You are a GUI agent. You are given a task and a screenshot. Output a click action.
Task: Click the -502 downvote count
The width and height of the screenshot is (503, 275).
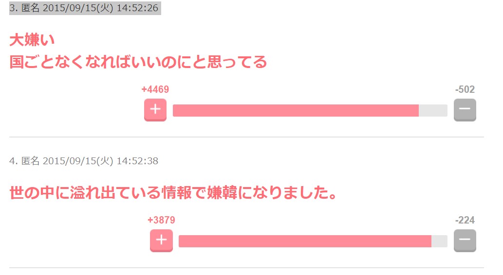465,90
